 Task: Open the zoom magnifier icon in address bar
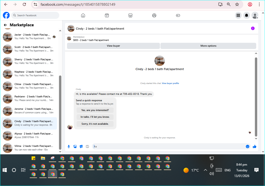(229, 4)
